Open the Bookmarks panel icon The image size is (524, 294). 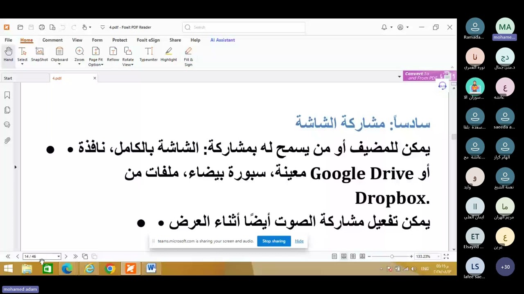click(7, 95)
